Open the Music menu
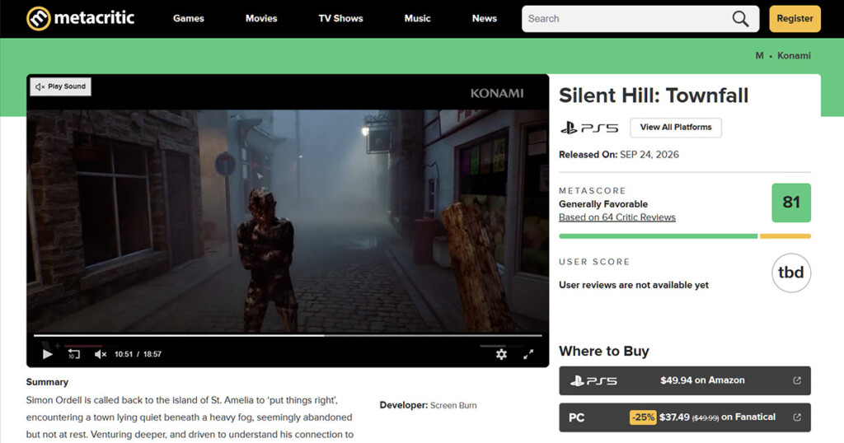Viewport: 844px width, 443px height. 417,18
